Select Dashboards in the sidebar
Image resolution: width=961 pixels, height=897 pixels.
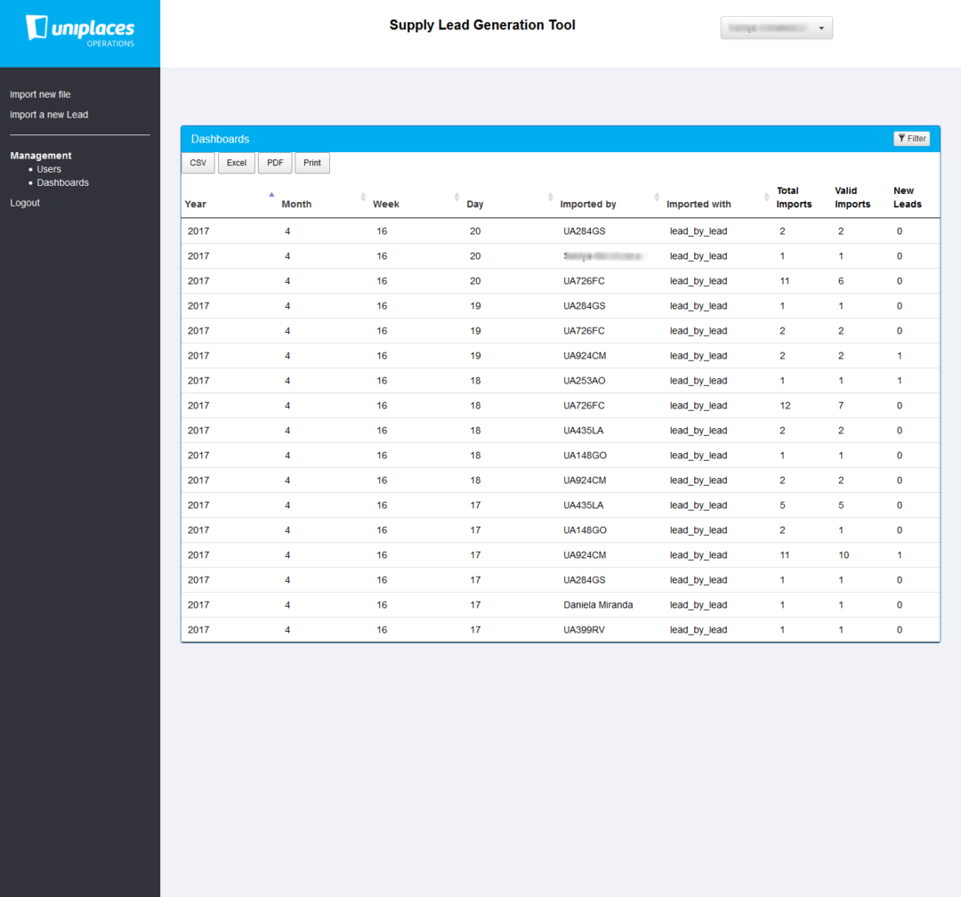click(62, 182)
